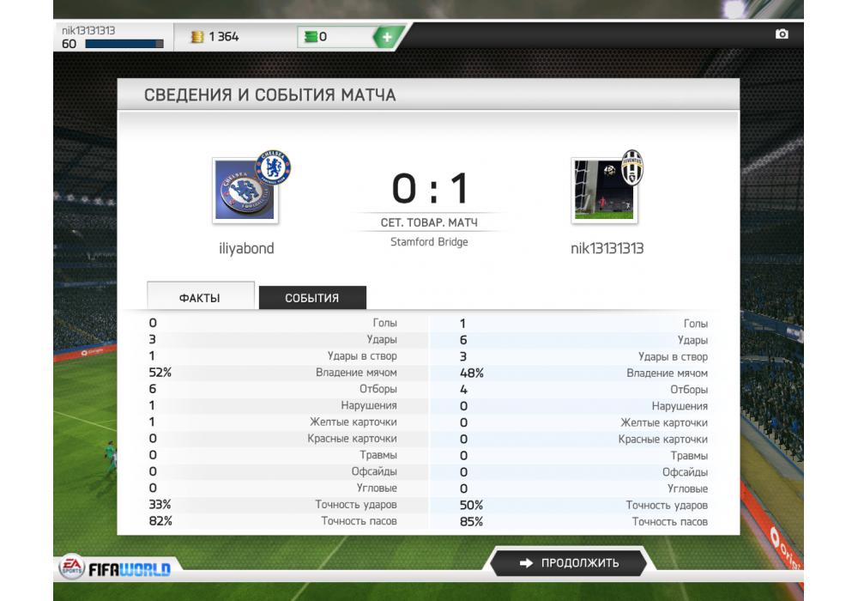
Task: Click the green plus add-funds icon
Action: pyautogui.click(x=387, y=37)
